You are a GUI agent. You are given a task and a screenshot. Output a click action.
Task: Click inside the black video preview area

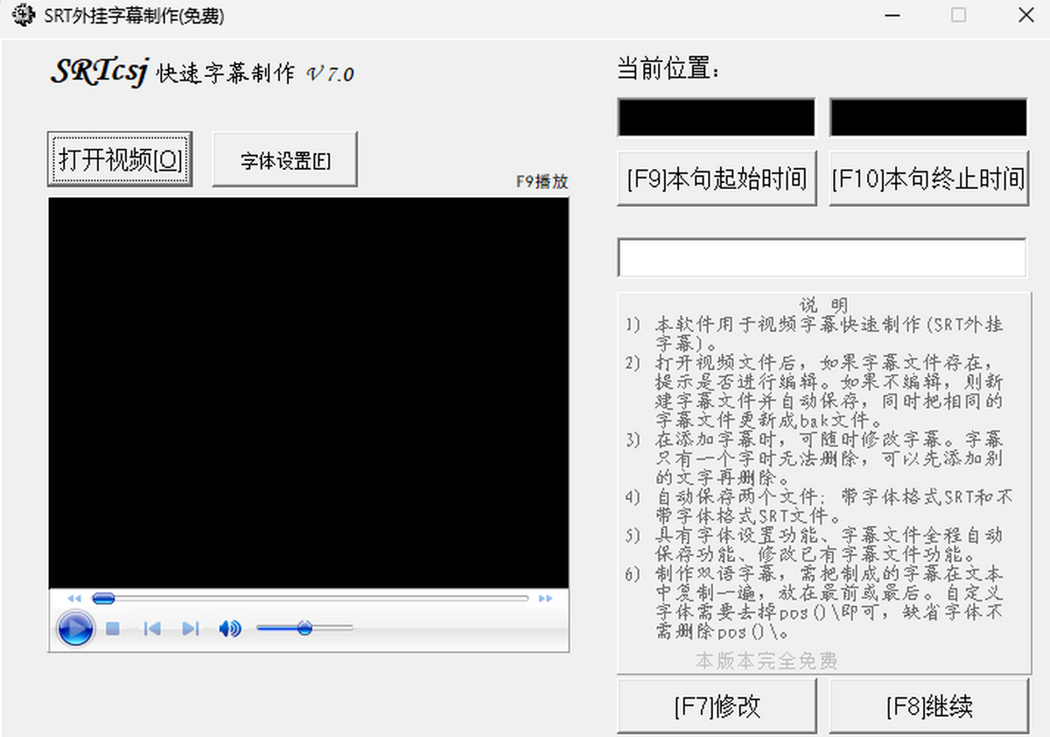point(308,392)
